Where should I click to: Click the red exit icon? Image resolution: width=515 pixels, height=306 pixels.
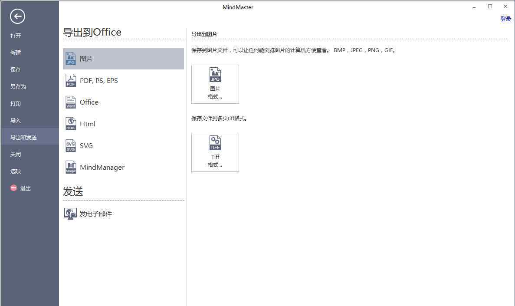coord(13,188)
